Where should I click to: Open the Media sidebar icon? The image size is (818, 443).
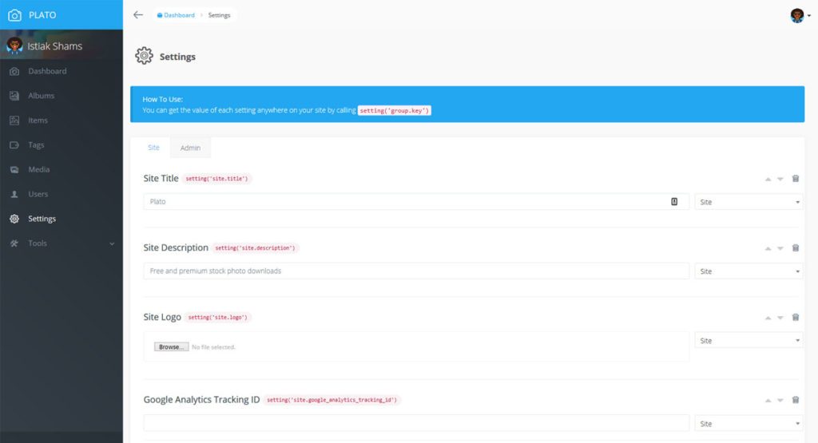[x=14, y=169]
